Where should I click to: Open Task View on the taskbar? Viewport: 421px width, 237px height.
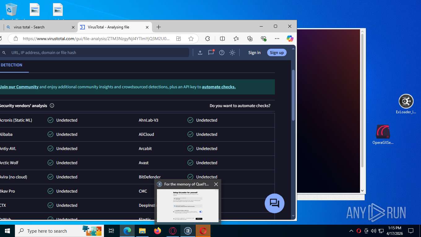[x=111, y=231]
